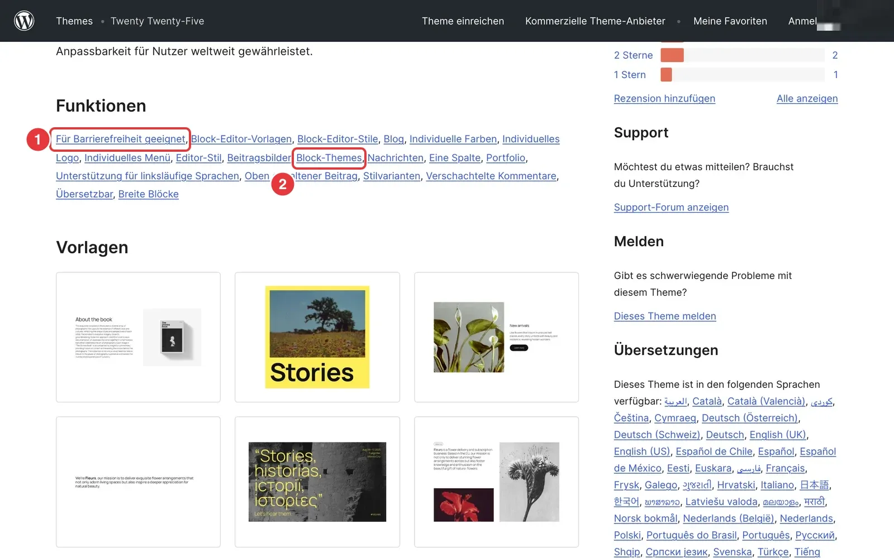
Task: Open the 'About the book' template thumbnail
Action: click(138, 337)
